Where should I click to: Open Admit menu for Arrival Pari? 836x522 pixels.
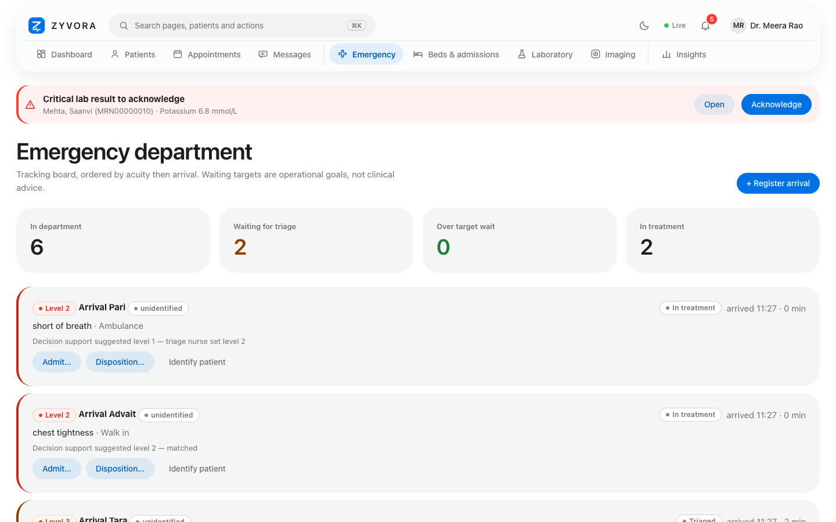click(x=57, y=362)
